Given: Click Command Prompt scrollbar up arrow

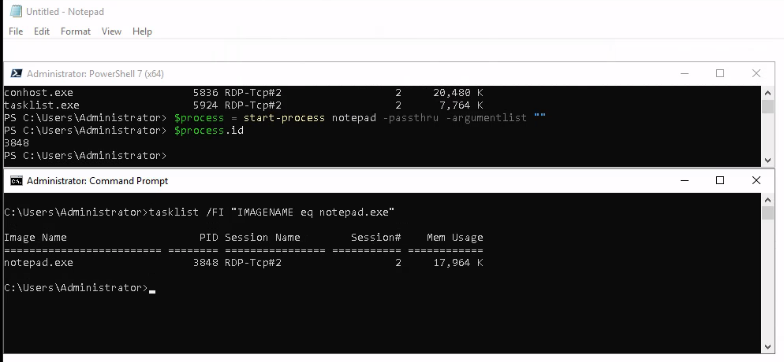Looking at the screenshot, I should click(x=767, y=199).
